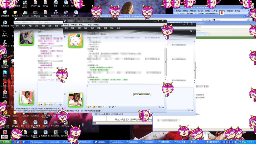Screen dimensions: 256x144
Task: Open 格式(O) menu in the Microsoft Word window
Action: (x=207, y=11)
